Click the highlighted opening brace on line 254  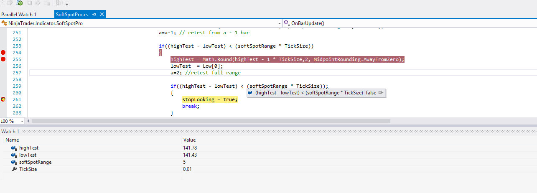pyautogui.click(x=160, y=53)
